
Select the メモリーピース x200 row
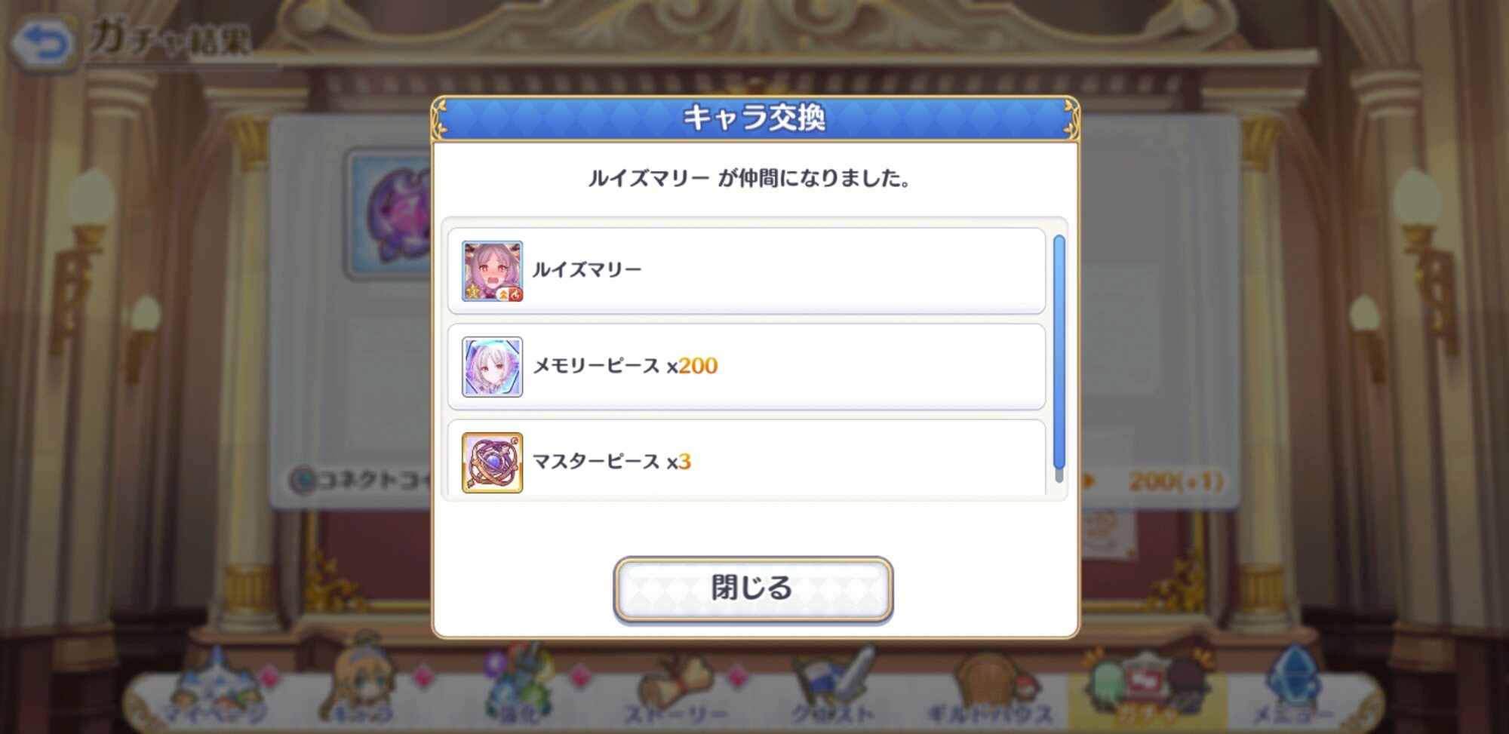pos(746,367)
